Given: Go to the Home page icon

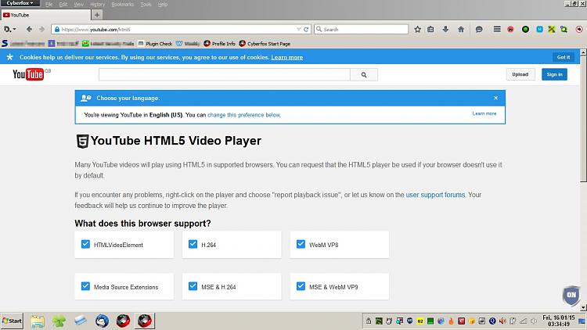Looking at the screenshot, I should point(461,29).
